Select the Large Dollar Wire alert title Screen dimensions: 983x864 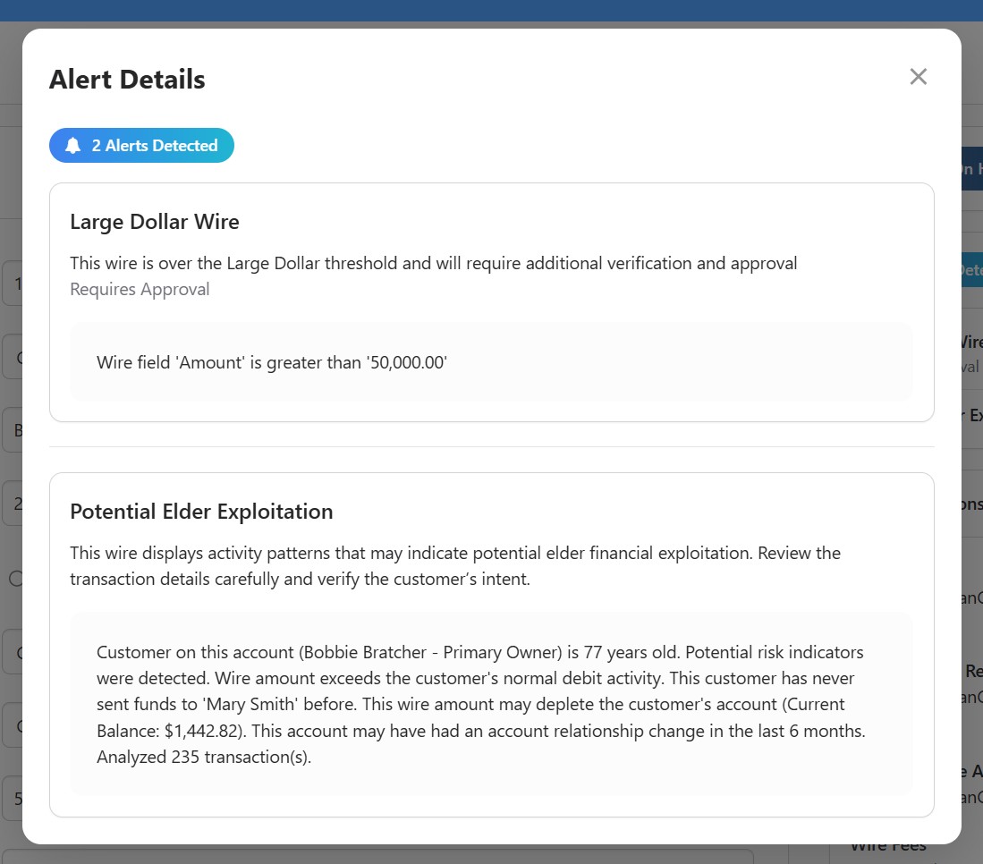155,222
